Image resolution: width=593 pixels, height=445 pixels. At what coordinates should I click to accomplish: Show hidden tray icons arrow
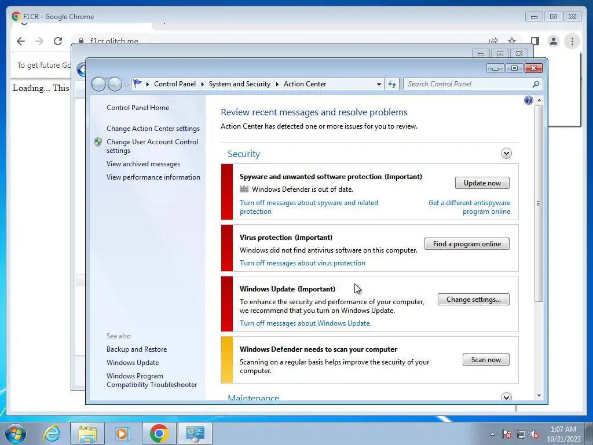coord(492,434)
